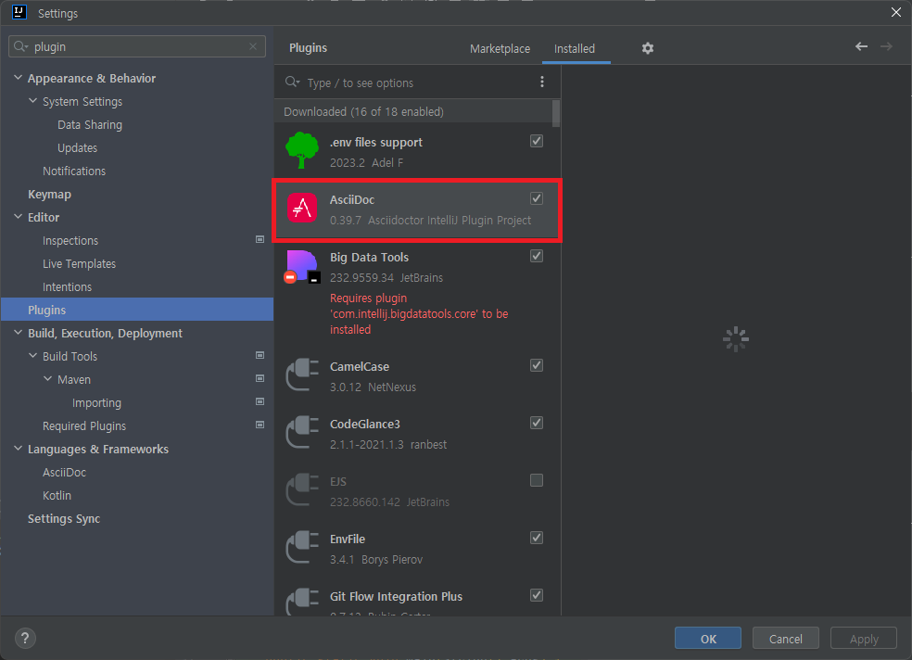Click the Big Data Tools plugin icon
Viewport: 912px width, 660px height.
[x=302, y=266]
